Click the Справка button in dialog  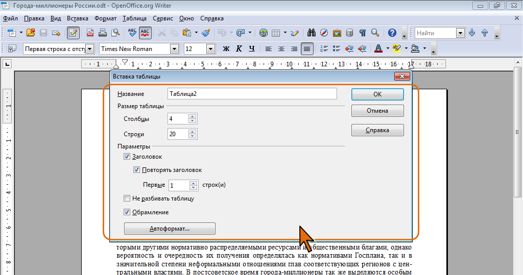click(x=377, y=130)
